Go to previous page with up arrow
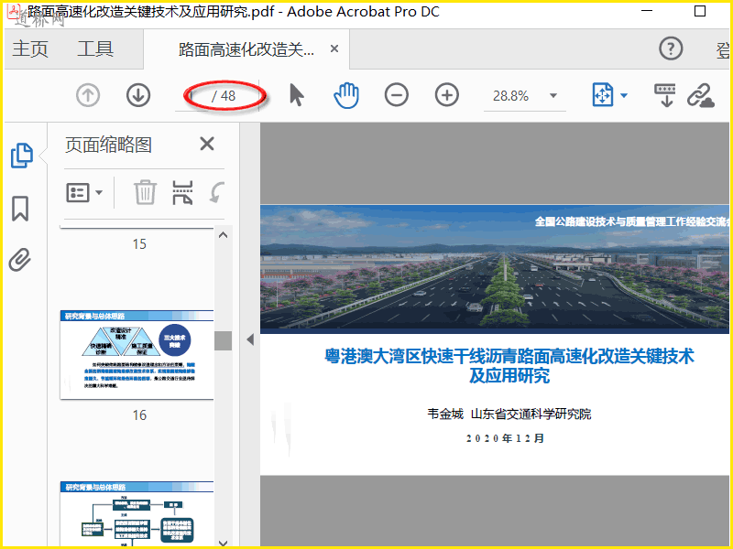This screenshot has height=549, width=733. (x=88, y=96)
